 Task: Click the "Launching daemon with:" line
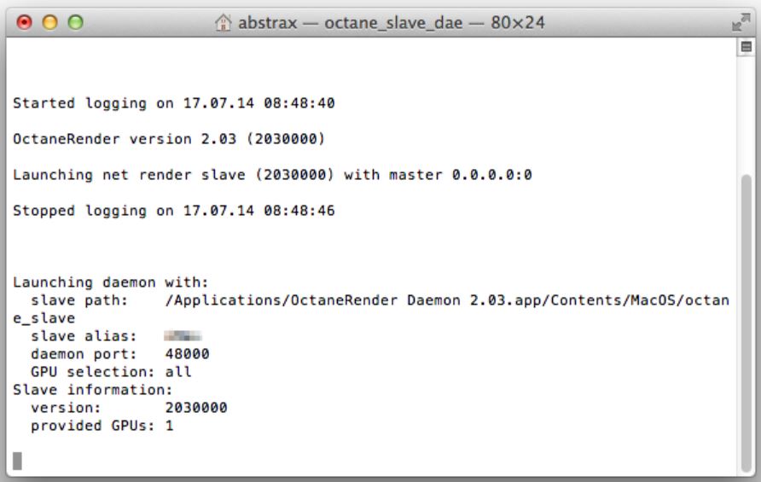111,282
